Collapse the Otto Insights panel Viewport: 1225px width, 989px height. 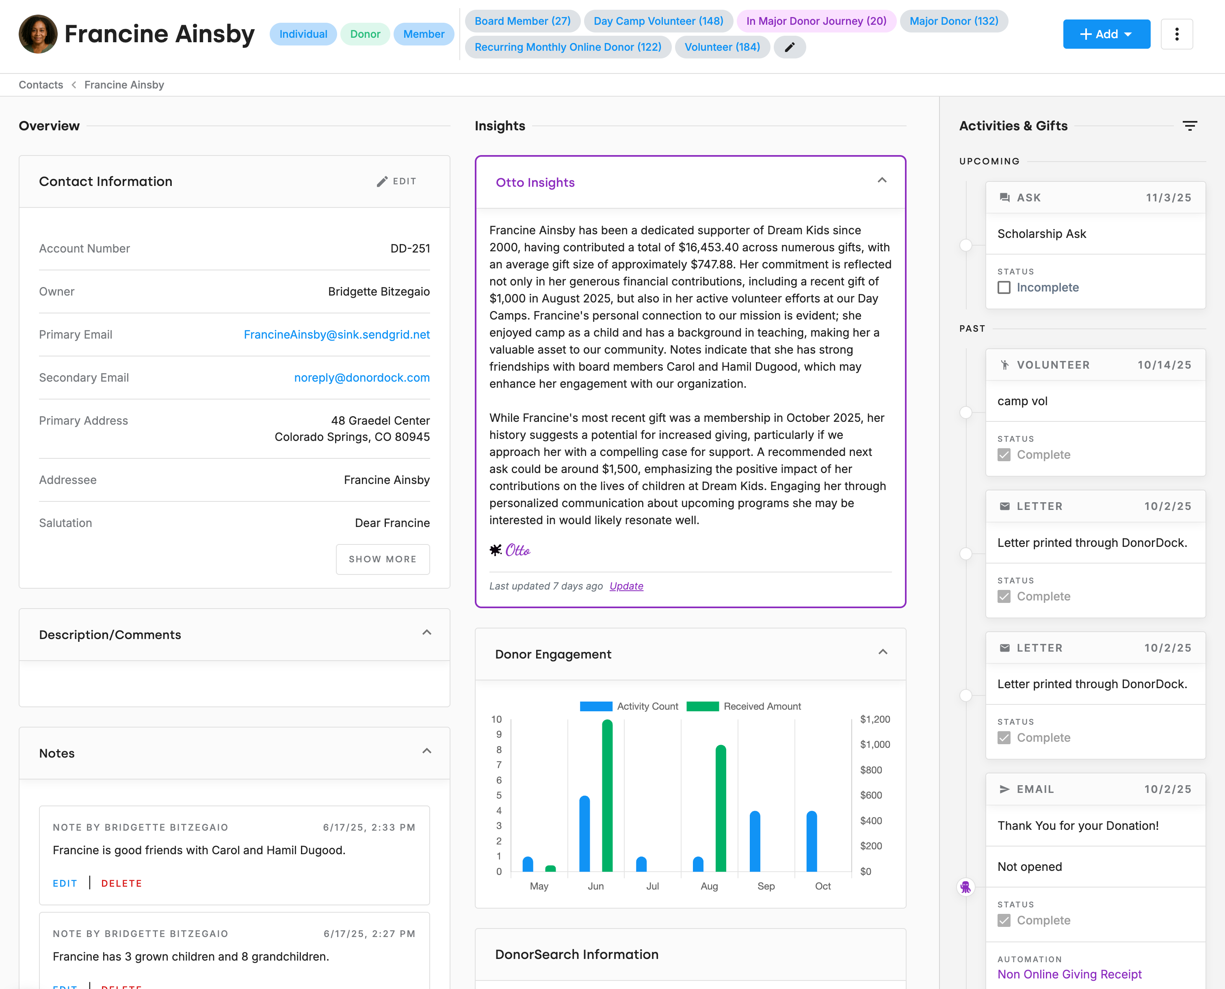[x=882, y=181]
